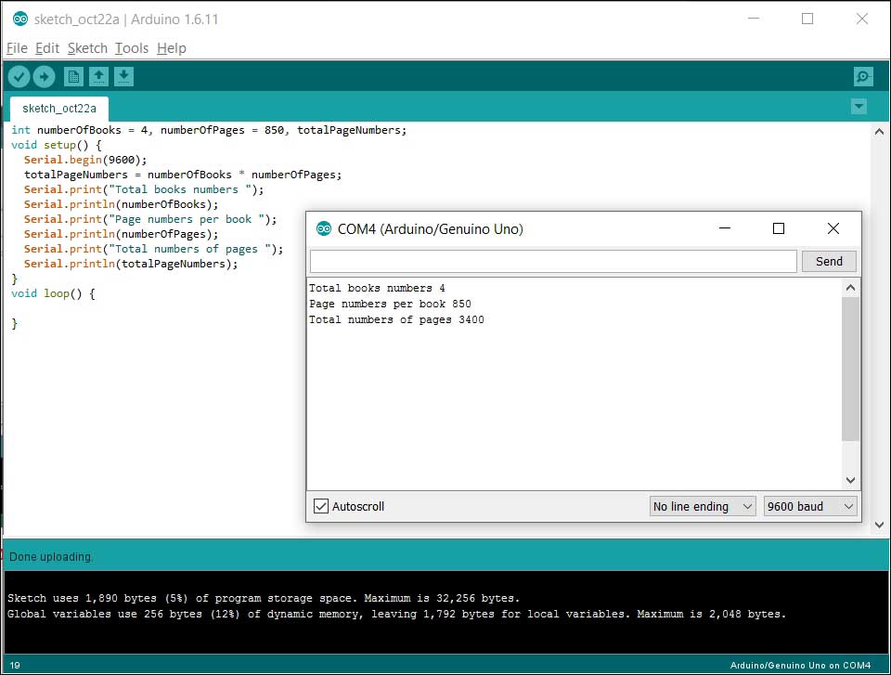This screenshot has height=675, width=891.
Task: Open the Sketch menu
Action: pyautogui.click(x=87, y=48)
